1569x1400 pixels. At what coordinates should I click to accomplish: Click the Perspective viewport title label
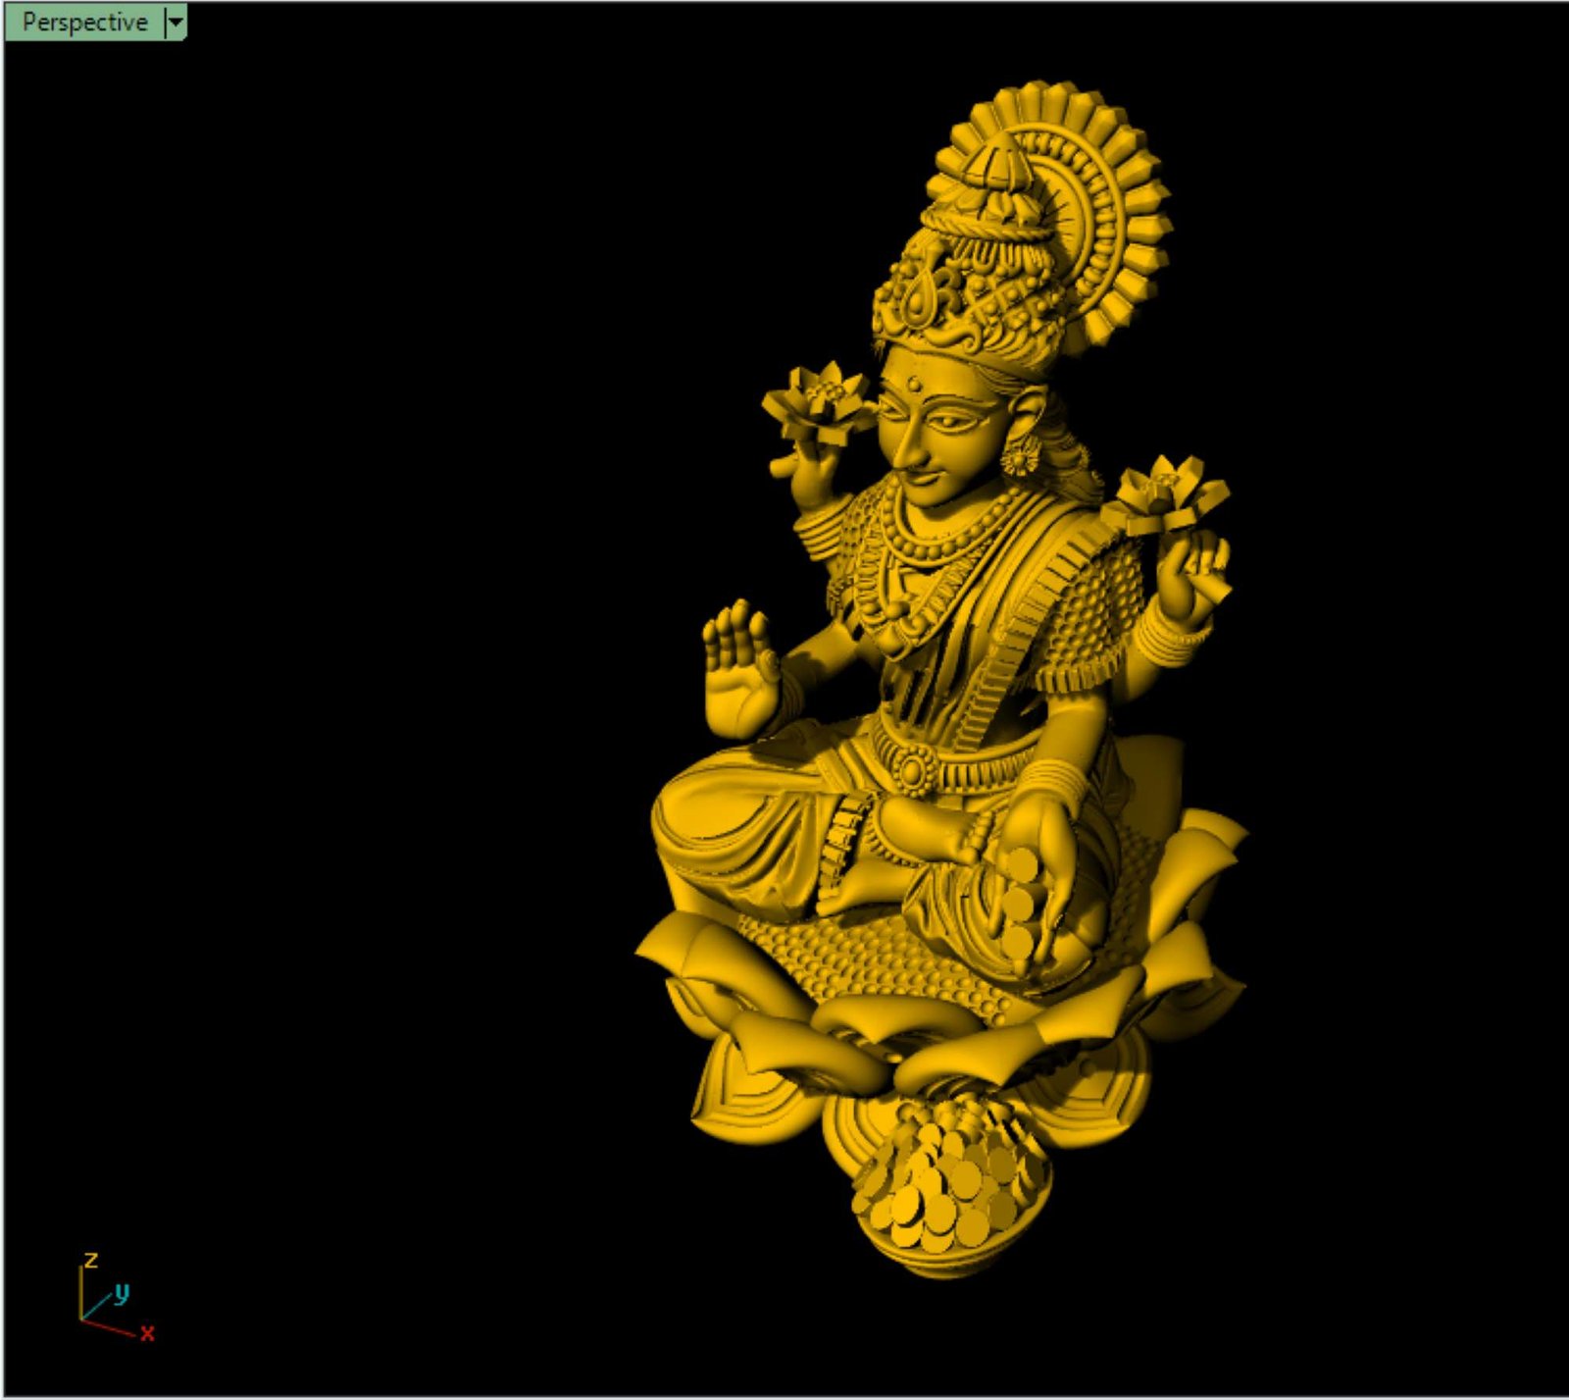[84, 22]
